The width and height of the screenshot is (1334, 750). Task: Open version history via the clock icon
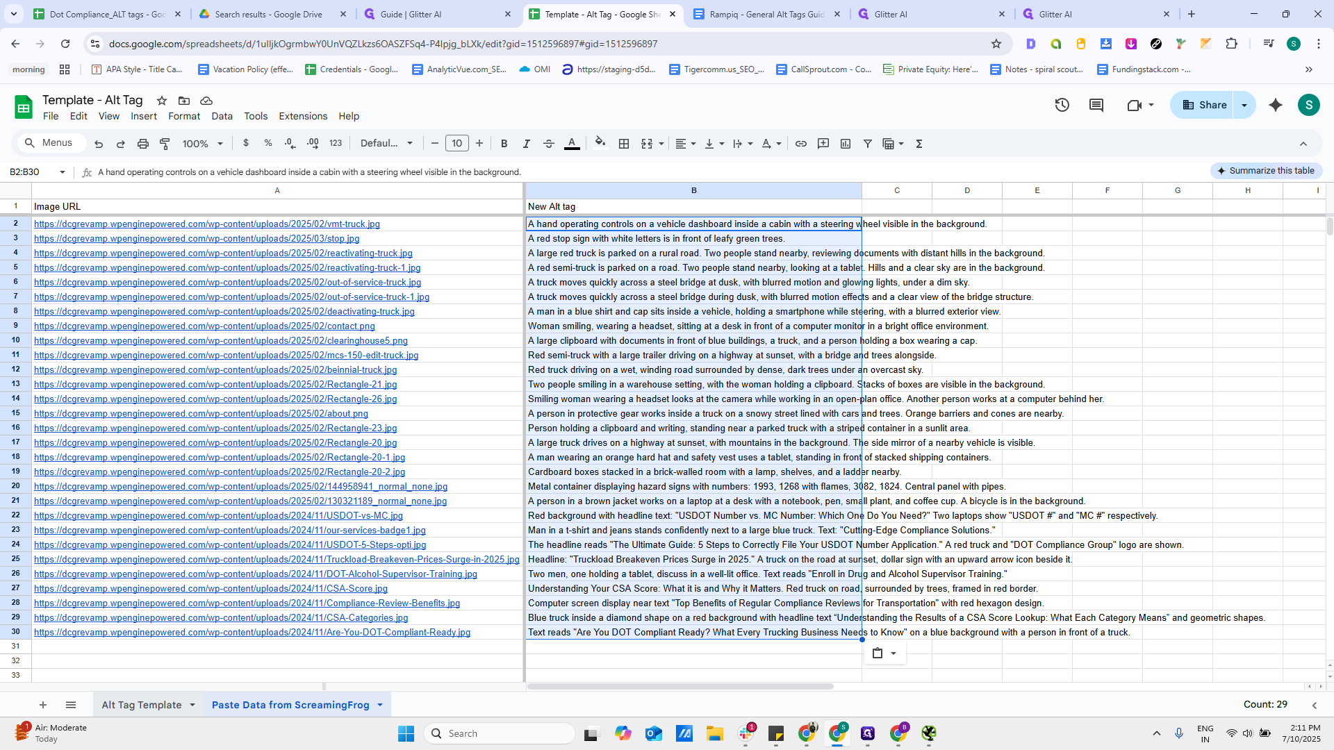[1062, 105]
